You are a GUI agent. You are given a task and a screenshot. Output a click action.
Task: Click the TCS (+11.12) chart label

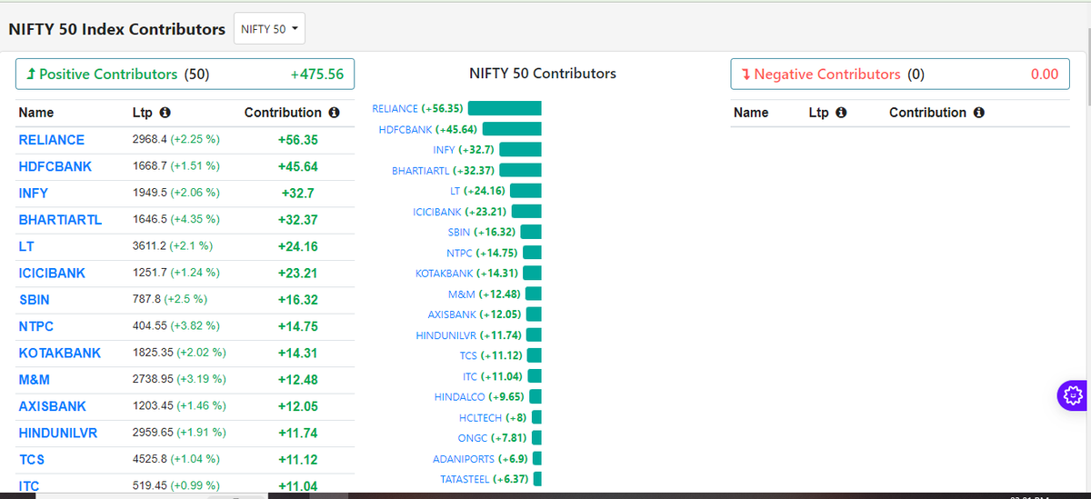click(492, 355)
